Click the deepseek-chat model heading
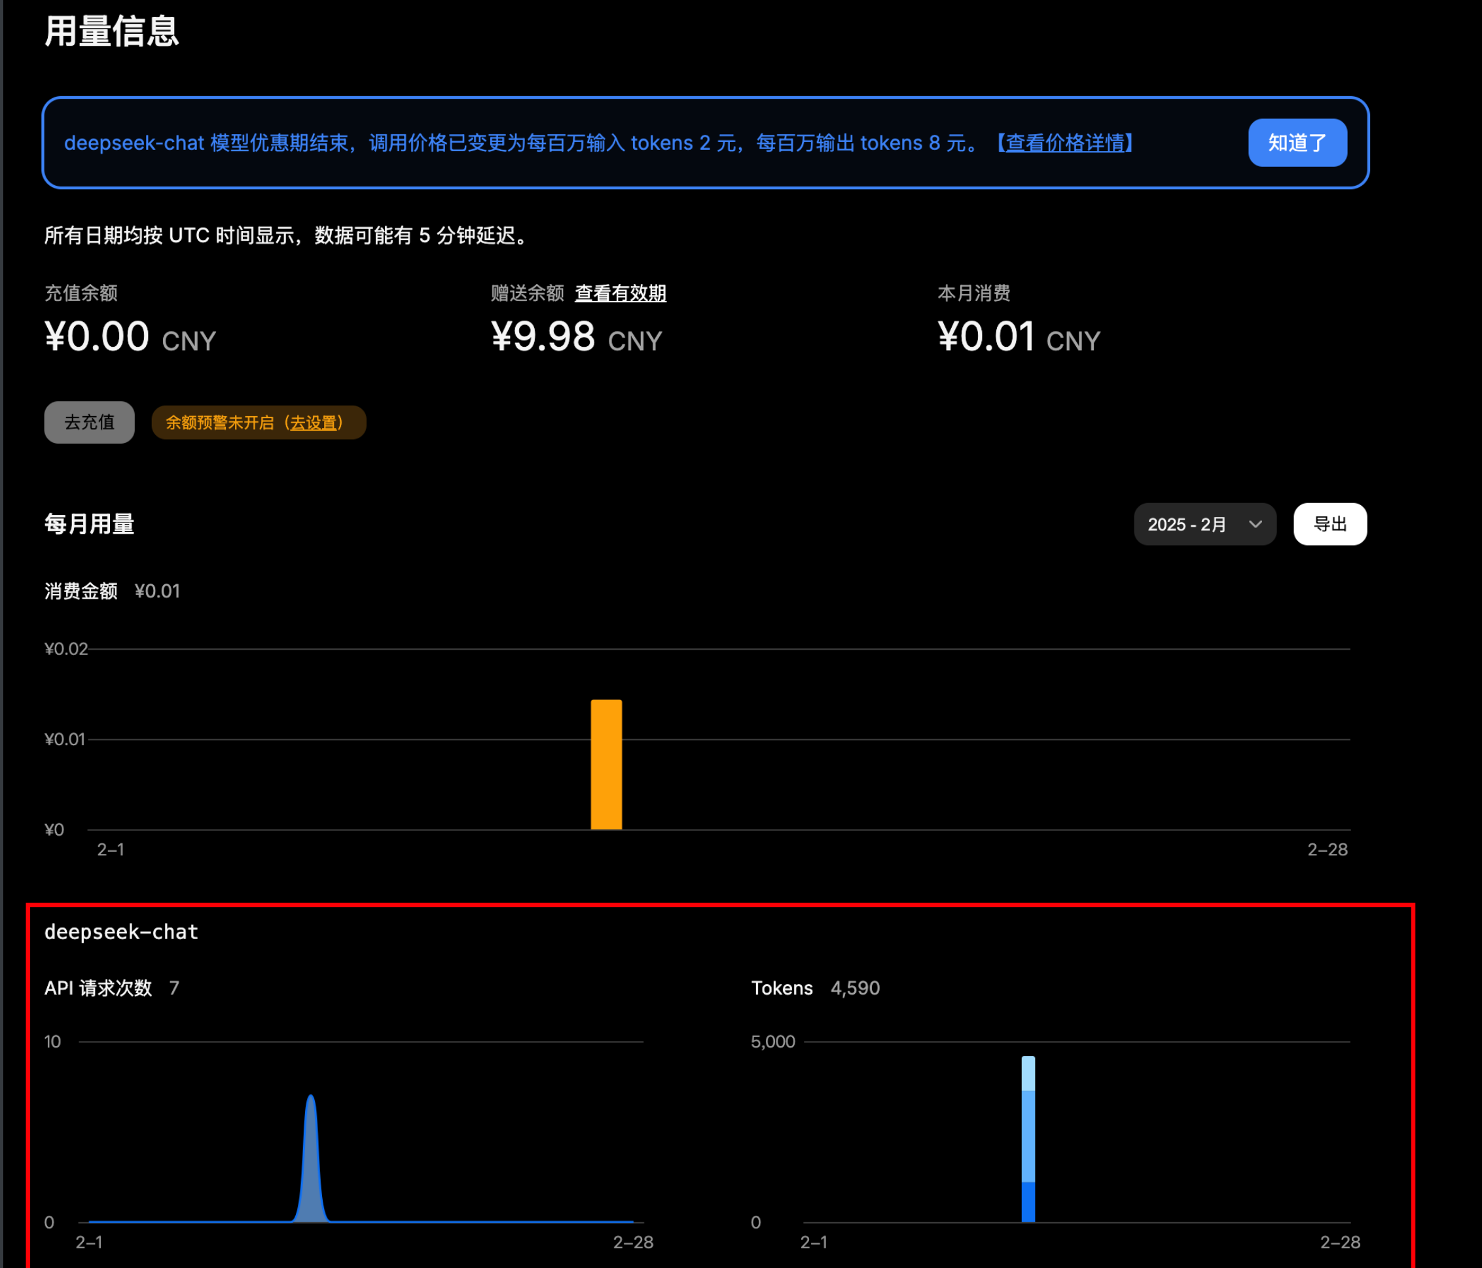 click(121, 932)
